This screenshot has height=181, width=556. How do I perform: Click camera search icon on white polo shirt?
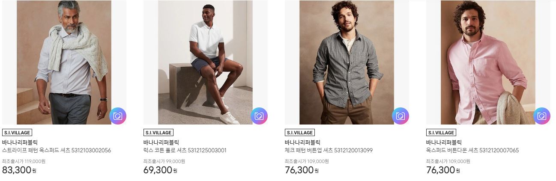tap(259, 116)
